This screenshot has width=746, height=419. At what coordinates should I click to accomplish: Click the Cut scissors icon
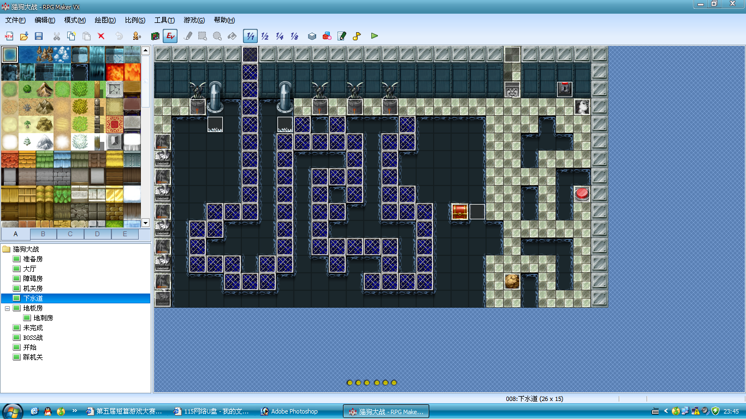coord(56,36)
